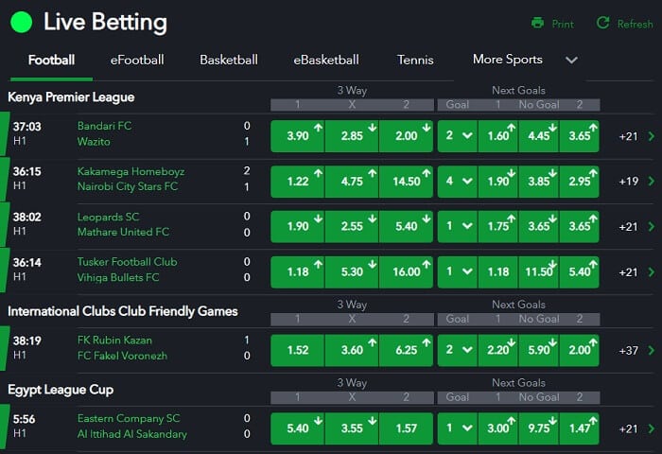
Task: Open more markets arrow for Kakamega Homeboyz match
Action: tap(652, 182)
